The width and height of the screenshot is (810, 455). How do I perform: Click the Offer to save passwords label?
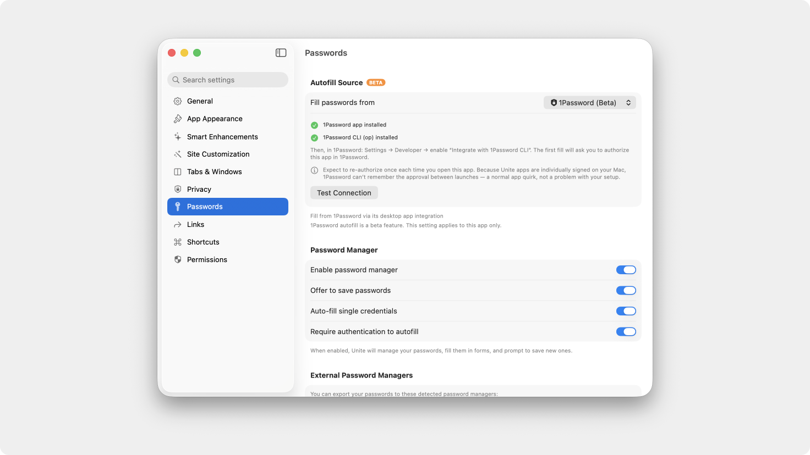(351, 291)
